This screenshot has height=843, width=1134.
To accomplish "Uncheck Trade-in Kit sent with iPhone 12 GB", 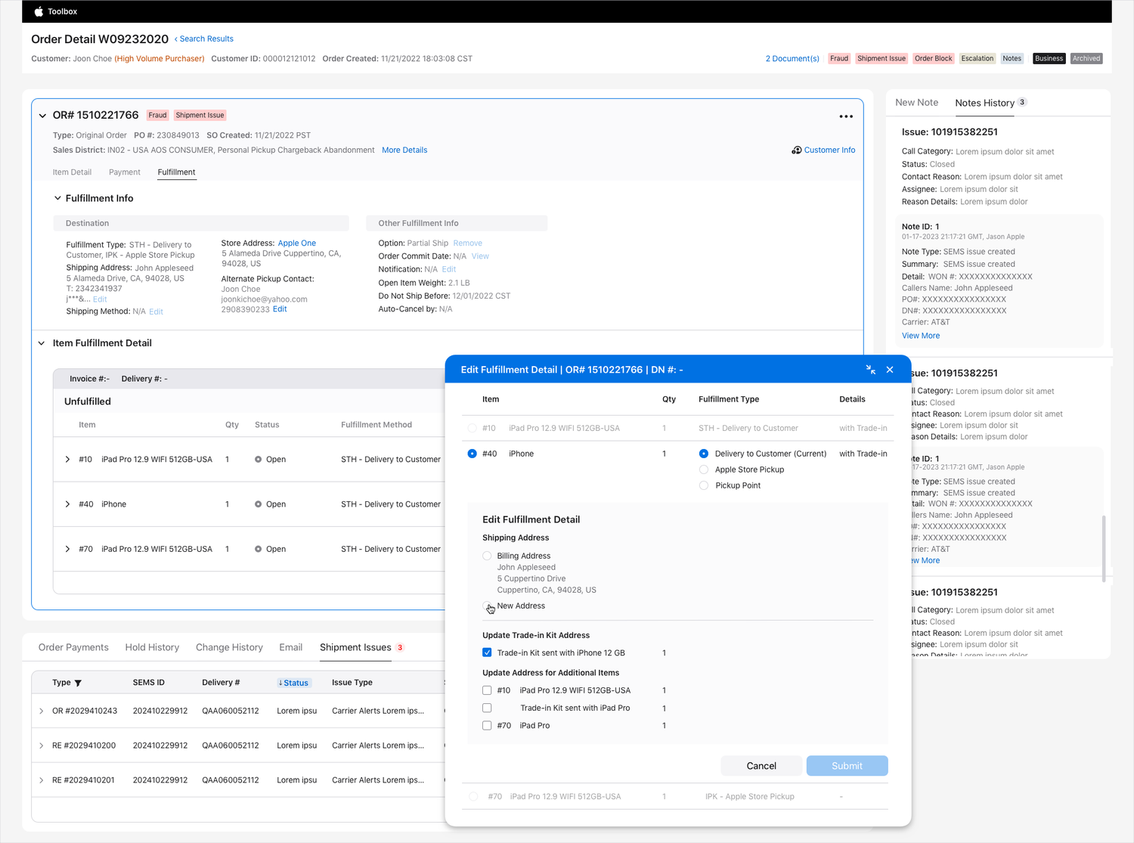I will (487, 652).
